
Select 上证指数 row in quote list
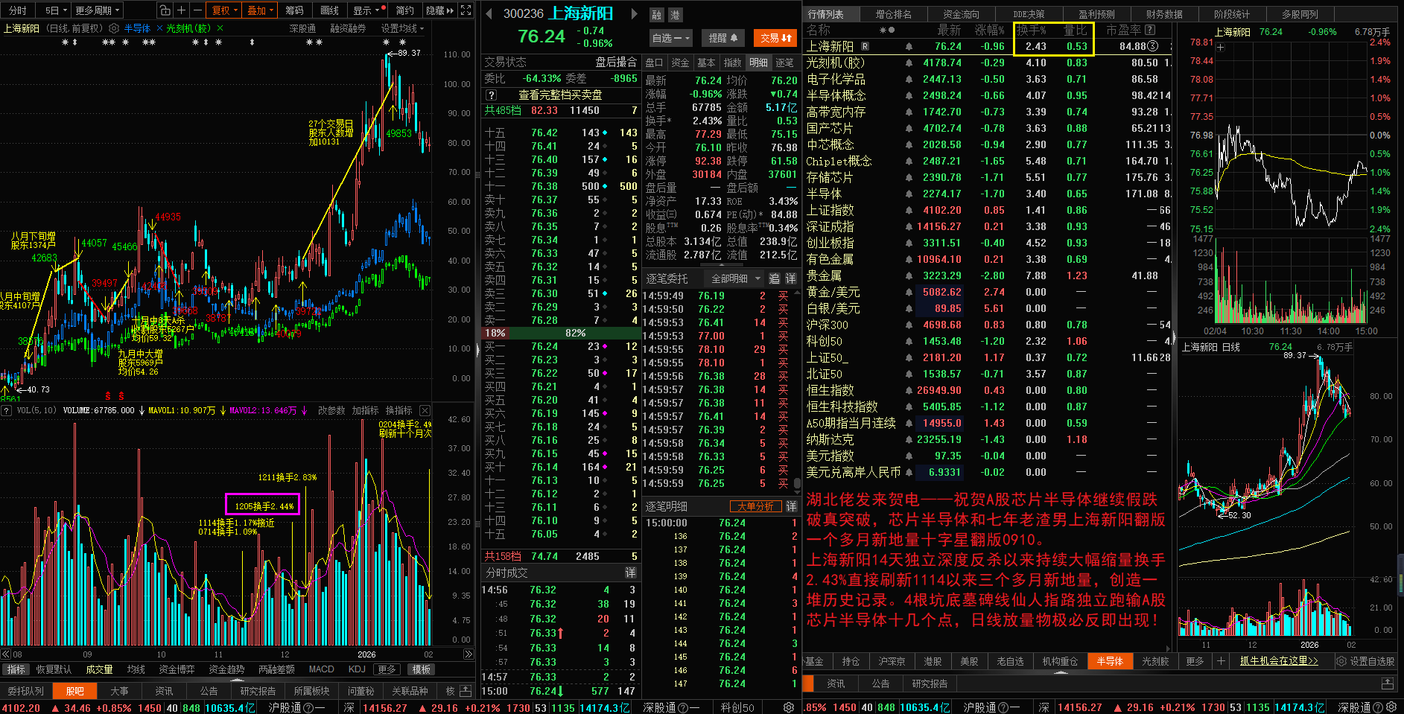(x=988, y=210)
